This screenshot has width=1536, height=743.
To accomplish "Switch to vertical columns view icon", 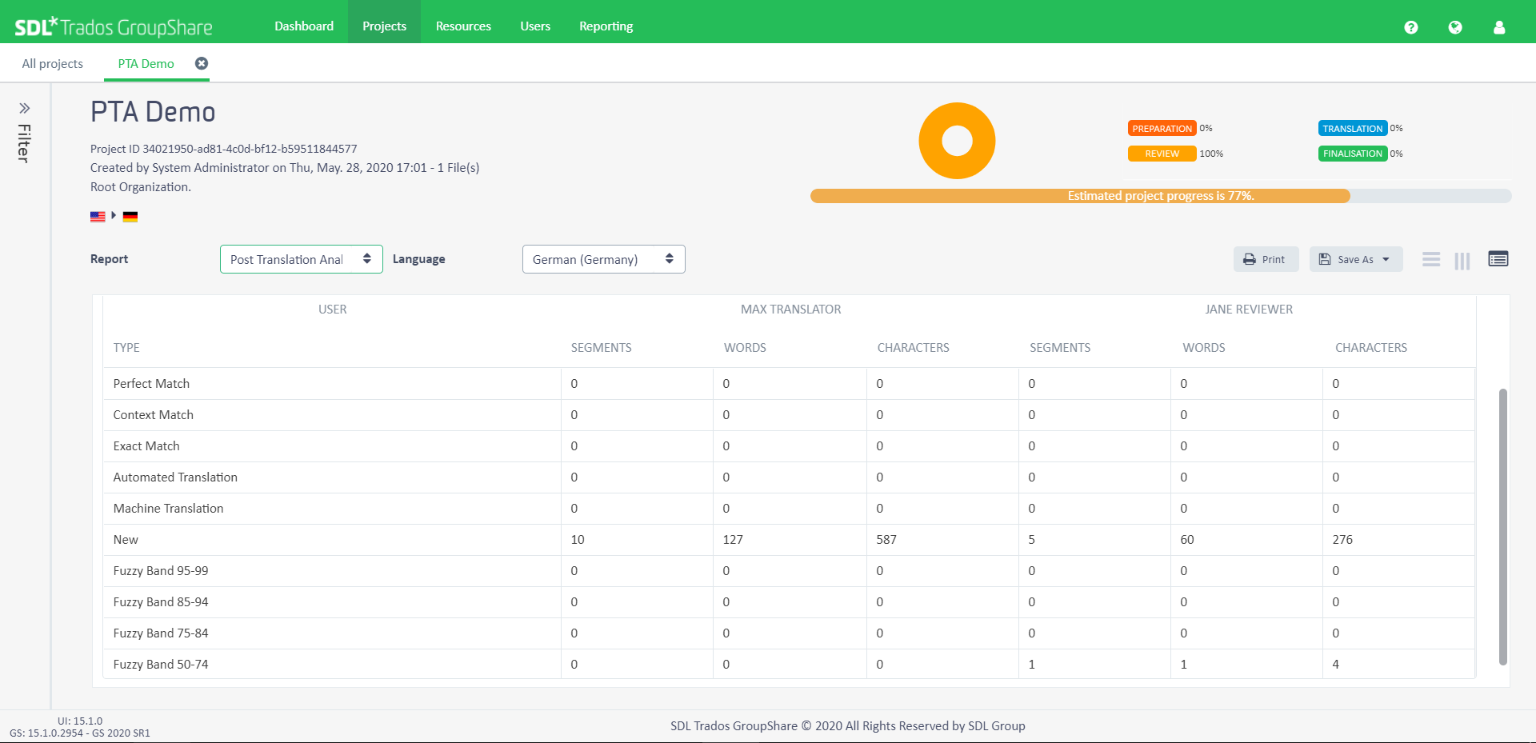I will (1462, 260).
